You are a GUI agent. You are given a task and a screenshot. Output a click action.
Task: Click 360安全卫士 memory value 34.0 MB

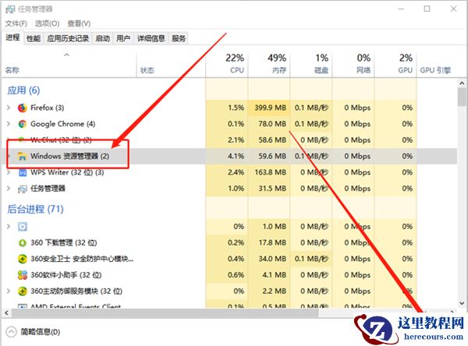[x=272, y=259]
